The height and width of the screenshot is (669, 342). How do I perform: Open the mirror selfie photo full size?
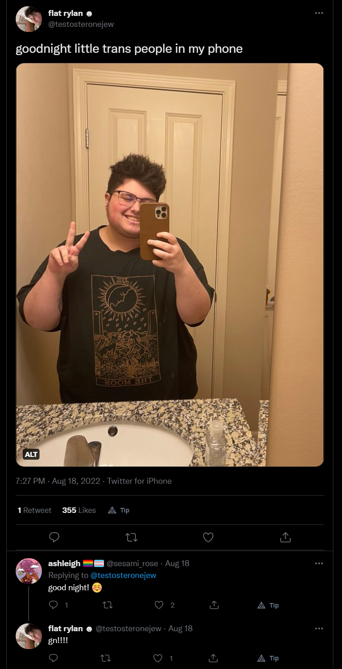(x=170, y=265)
